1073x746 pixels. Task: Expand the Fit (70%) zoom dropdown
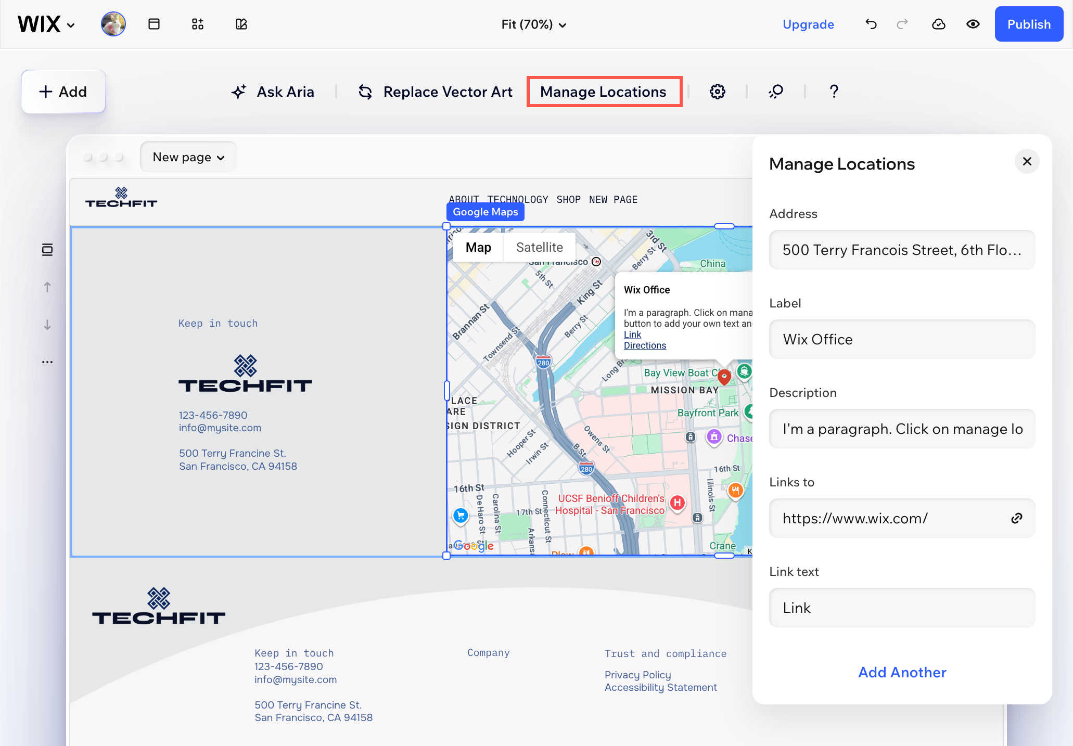coord(533,24)
